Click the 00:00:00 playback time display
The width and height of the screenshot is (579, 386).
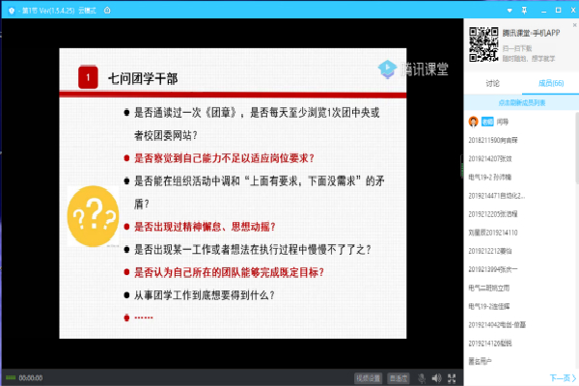coord(30,377)
